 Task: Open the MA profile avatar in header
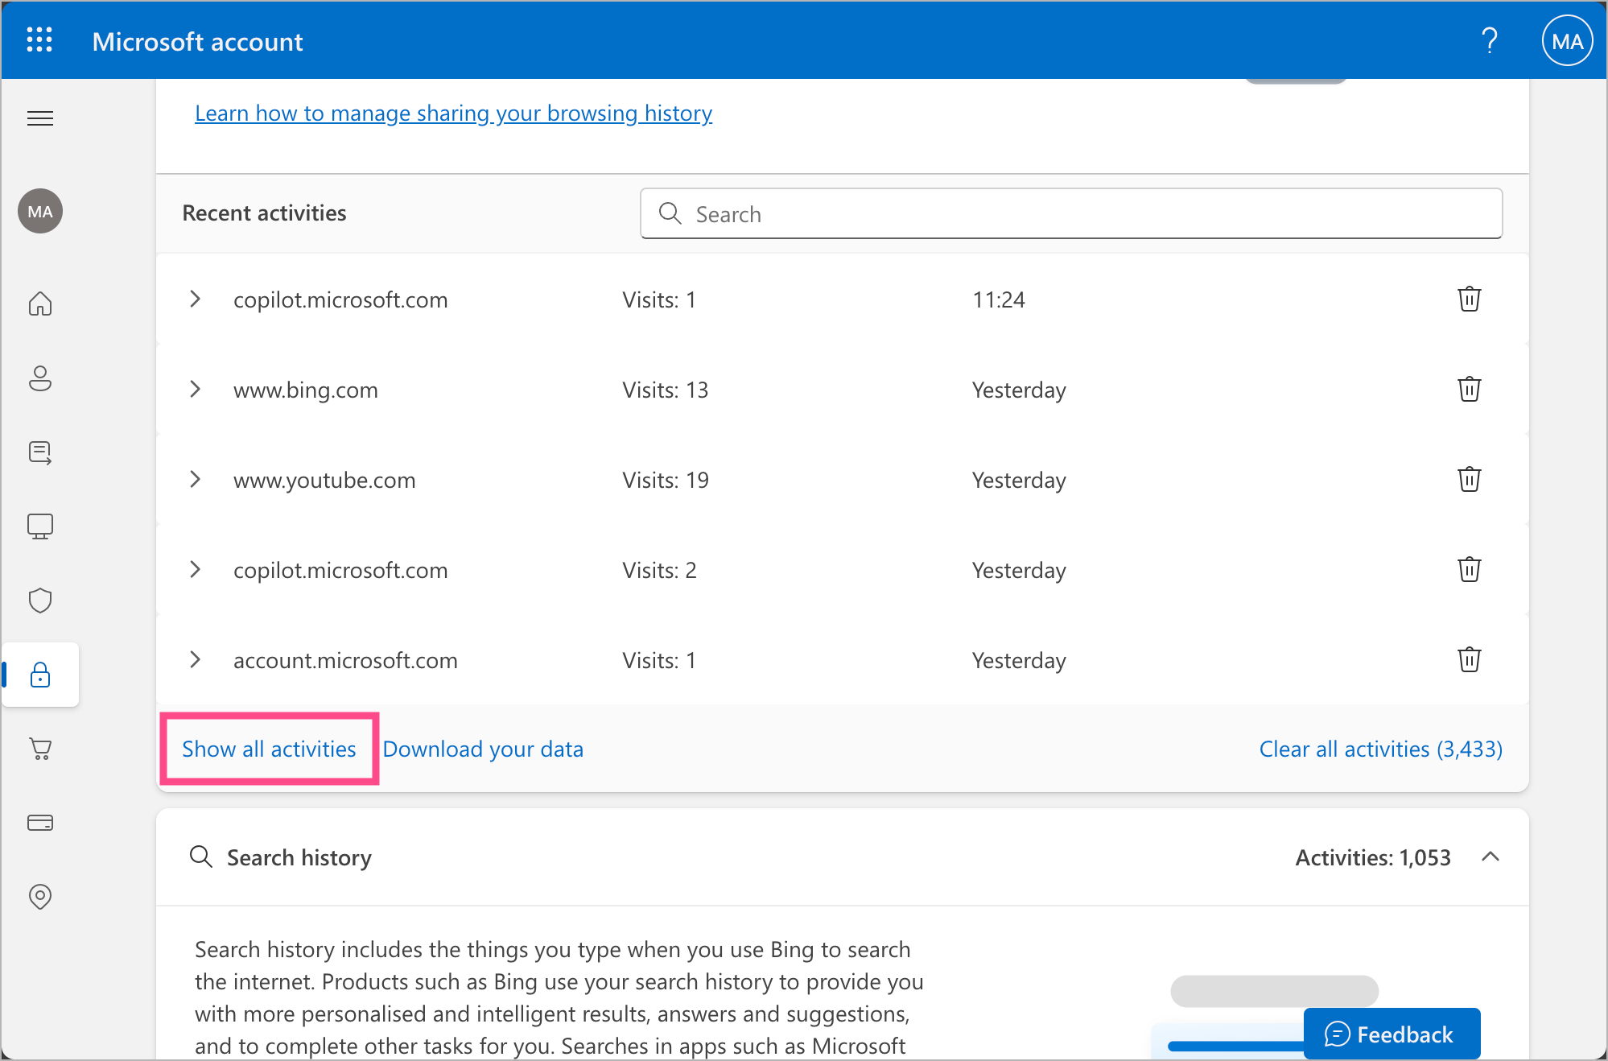coord(1566,41)
